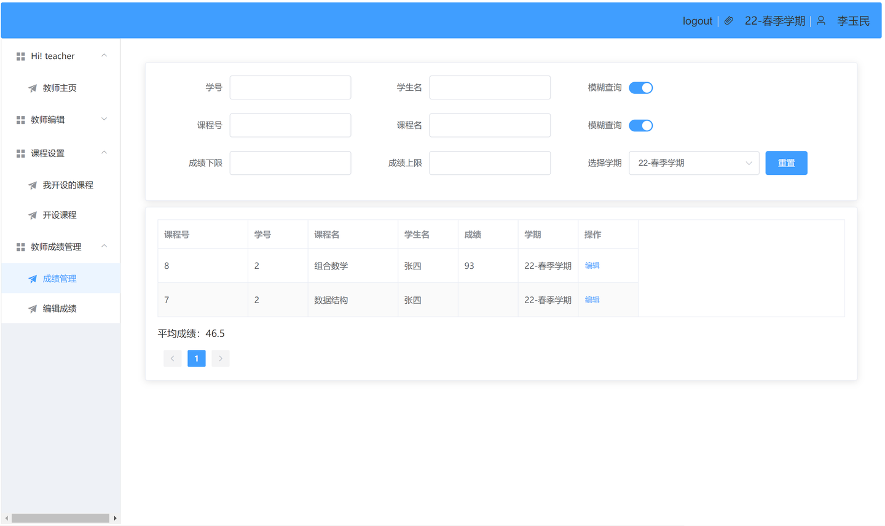
Task: Click the grid icon beside 课程设置
Action: (x=19, y=153)
